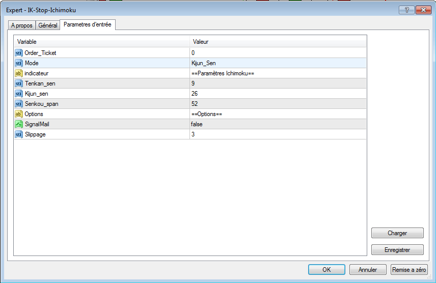
Task: Click Annuler to cancel the dialog
Action: [367, 270]
